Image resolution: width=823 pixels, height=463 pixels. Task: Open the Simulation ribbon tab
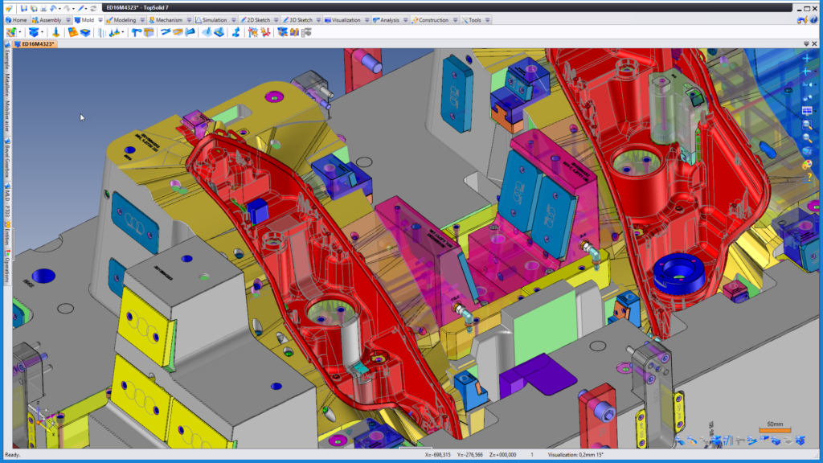(x=211, y=20)
